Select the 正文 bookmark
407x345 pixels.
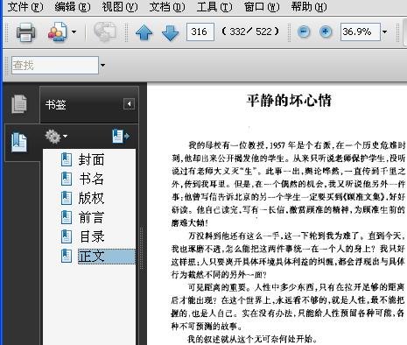pyautogui.click(x=107, y=257)
